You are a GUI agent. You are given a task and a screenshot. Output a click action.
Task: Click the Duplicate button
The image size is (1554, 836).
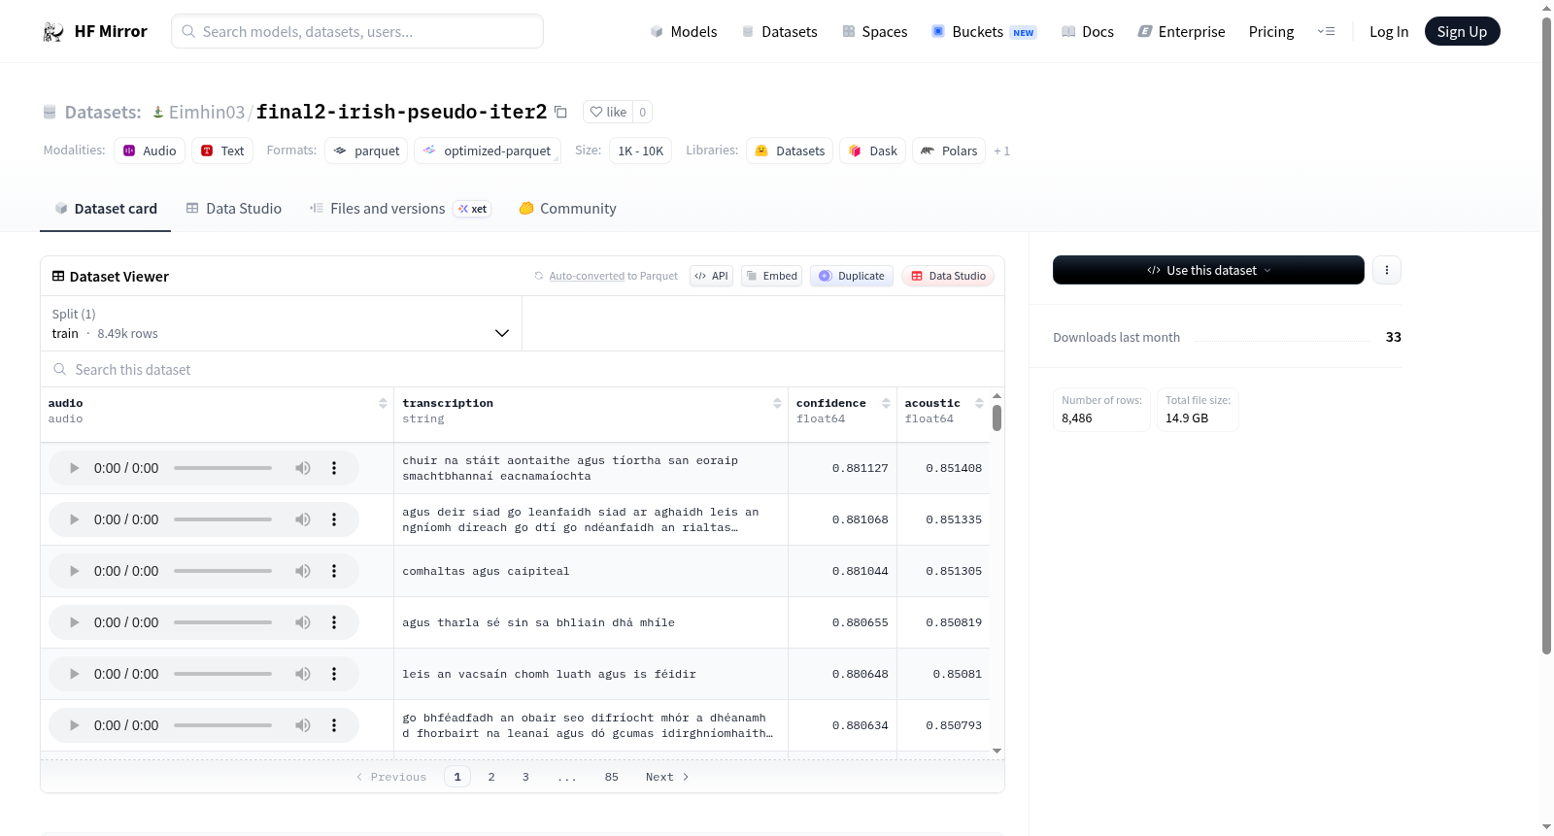tap(852, 276)
